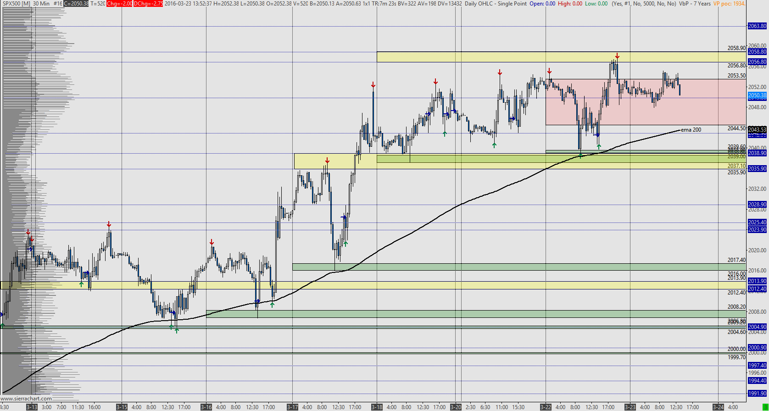The height and width of the screenshot is (411, 769).
Task: Click the red Chg=-2.00 header field
Action: click(x=119, y=4)
